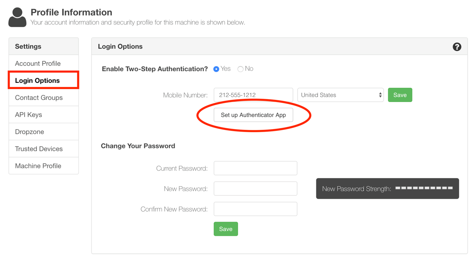Change the mobile country from United States
476x262 pixels.
tap(340, 95)
